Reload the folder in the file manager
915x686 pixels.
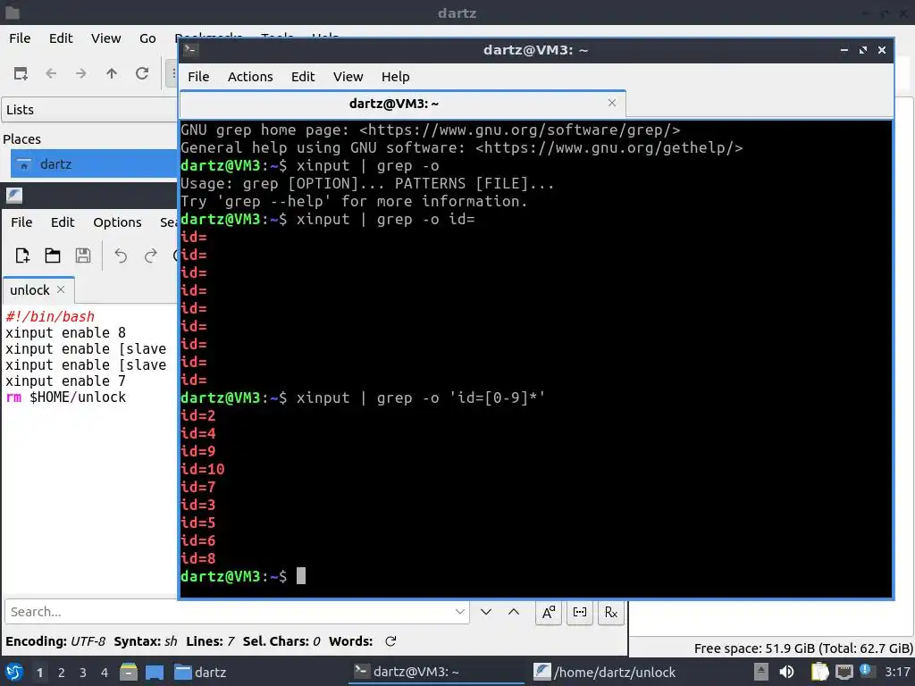(x=142, y=73)
